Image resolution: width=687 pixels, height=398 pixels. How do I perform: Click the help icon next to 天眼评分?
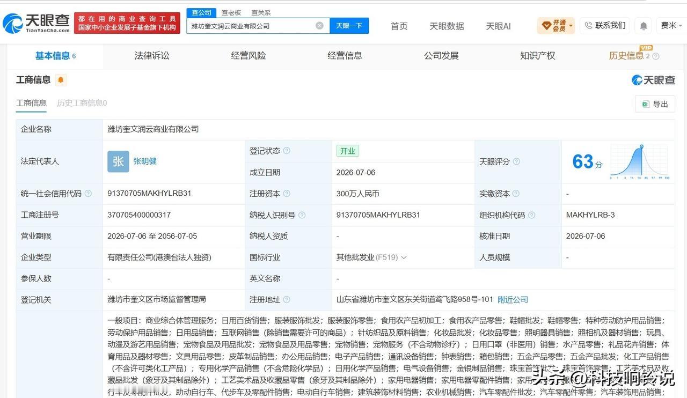coord(516,161)
